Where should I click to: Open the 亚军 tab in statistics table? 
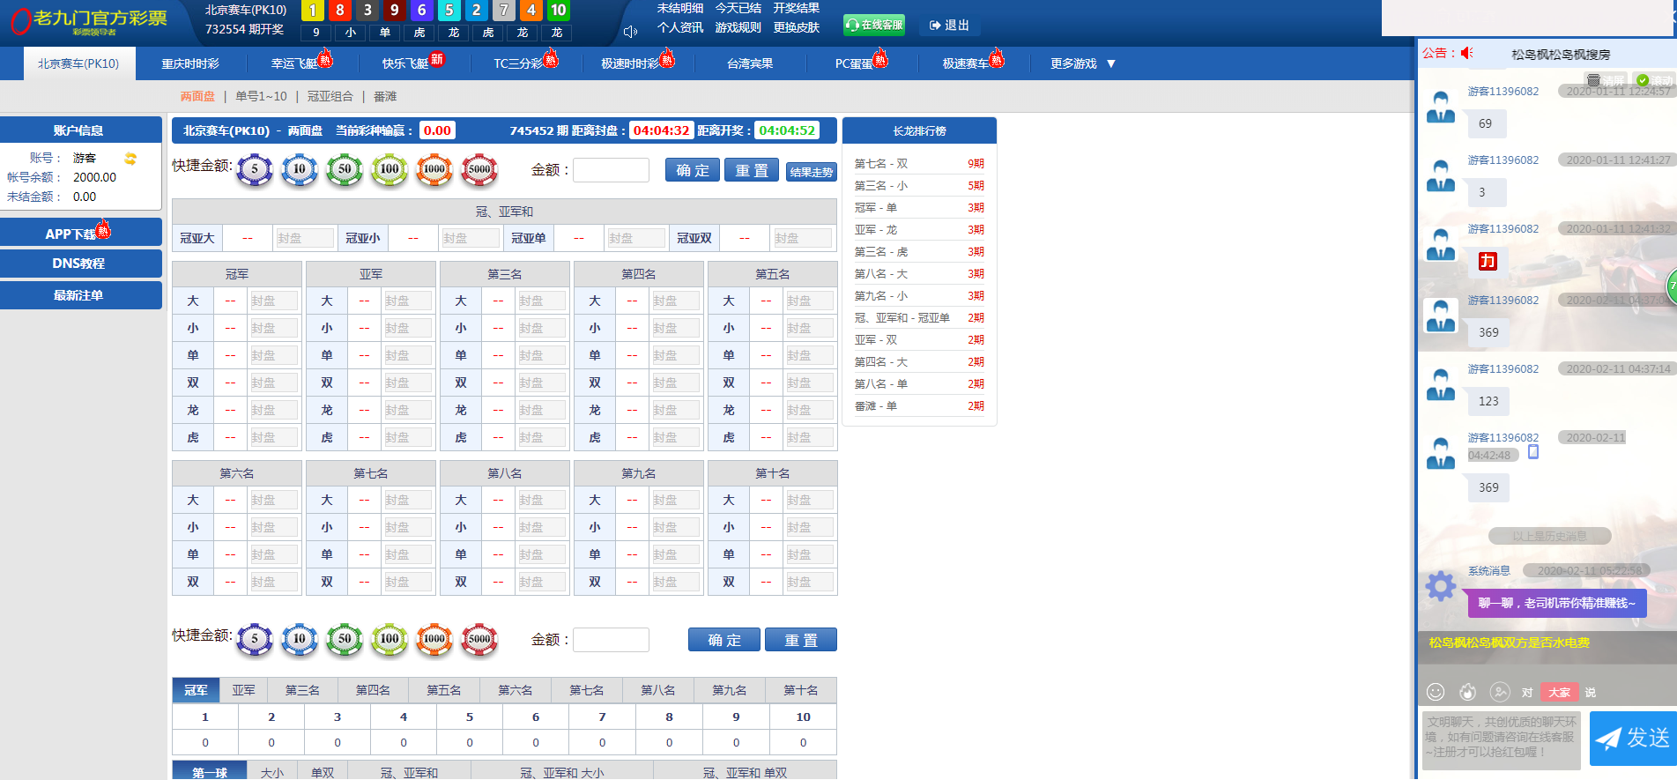[x=244, y=690]
